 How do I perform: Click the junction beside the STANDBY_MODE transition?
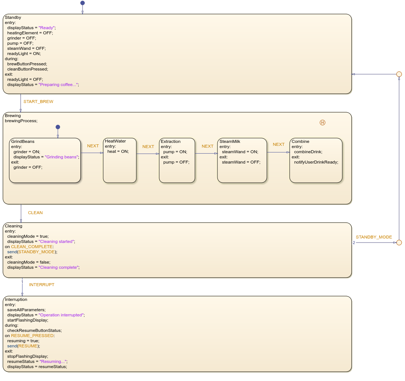[x=399, y=243]
